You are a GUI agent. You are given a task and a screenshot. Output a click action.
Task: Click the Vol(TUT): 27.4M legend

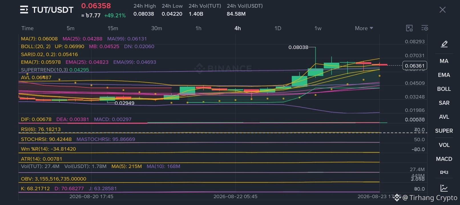coord(40,166)
